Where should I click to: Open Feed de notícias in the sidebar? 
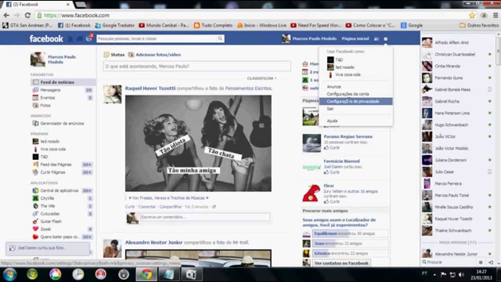[63, 82]
